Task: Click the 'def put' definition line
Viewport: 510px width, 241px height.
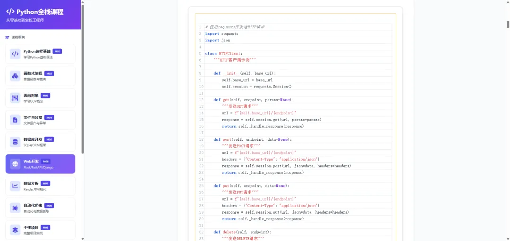Action: click(x=251, y=186)
